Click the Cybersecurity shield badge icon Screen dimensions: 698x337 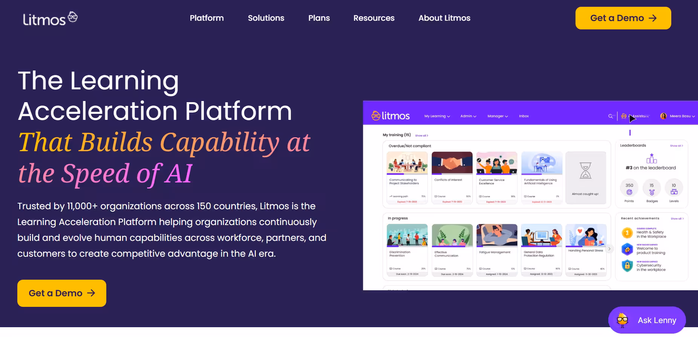pyautogui.click(x=627, y=266)
